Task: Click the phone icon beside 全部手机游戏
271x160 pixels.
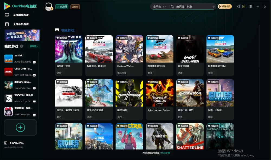Action: point(7,24)
